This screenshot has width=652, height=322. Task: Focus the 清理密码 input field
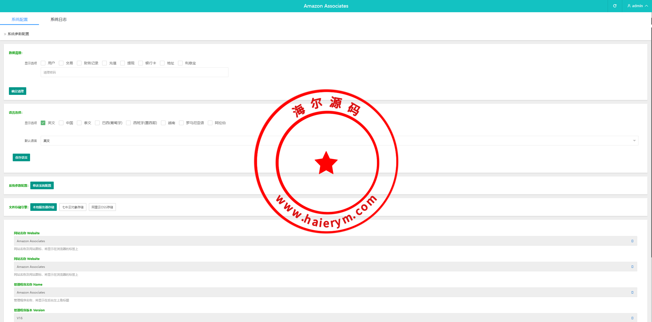(x=134, y=72)
